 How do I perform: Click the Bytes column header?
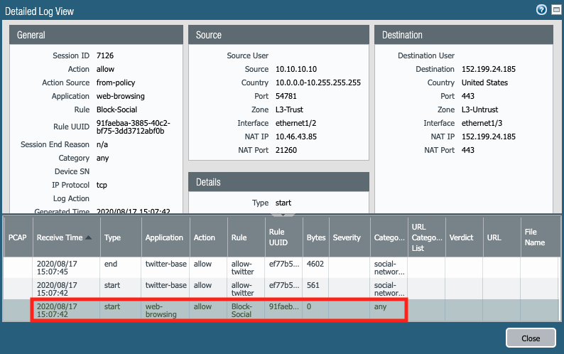pyautogui.click(x=315, y=238)
